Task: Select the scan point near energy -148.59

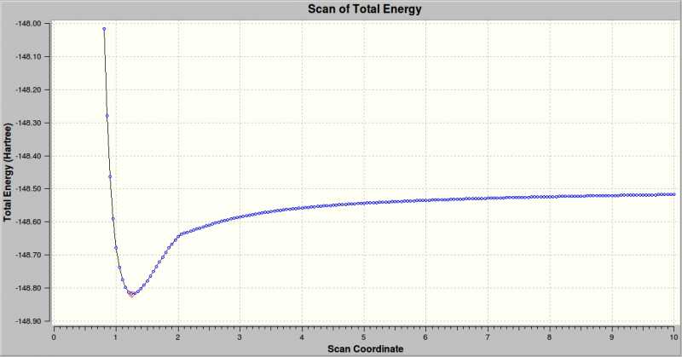Action: [x=113, y=219]
